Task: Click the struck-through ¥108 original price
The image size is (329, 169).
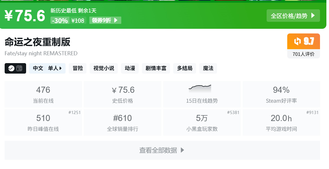Action: tap(78, 20)
